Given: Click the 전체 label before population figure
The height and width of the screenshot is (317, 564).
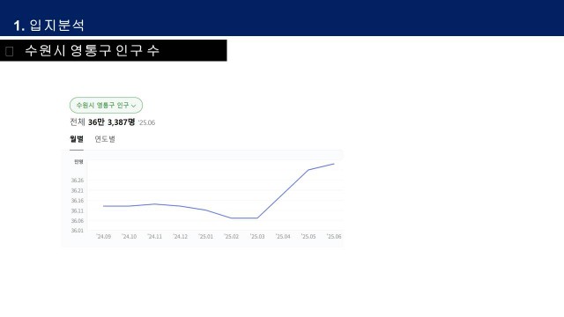Looking at the screenshot, I should coord(78,122).
